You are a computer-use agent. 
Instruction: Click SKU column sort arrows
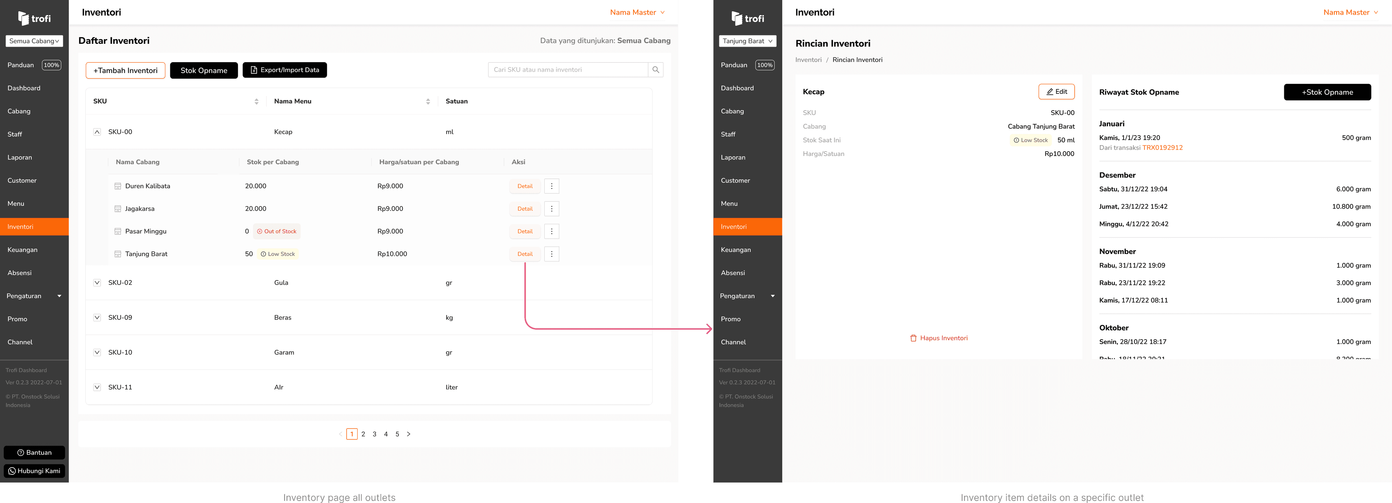[x=256, y=102]
